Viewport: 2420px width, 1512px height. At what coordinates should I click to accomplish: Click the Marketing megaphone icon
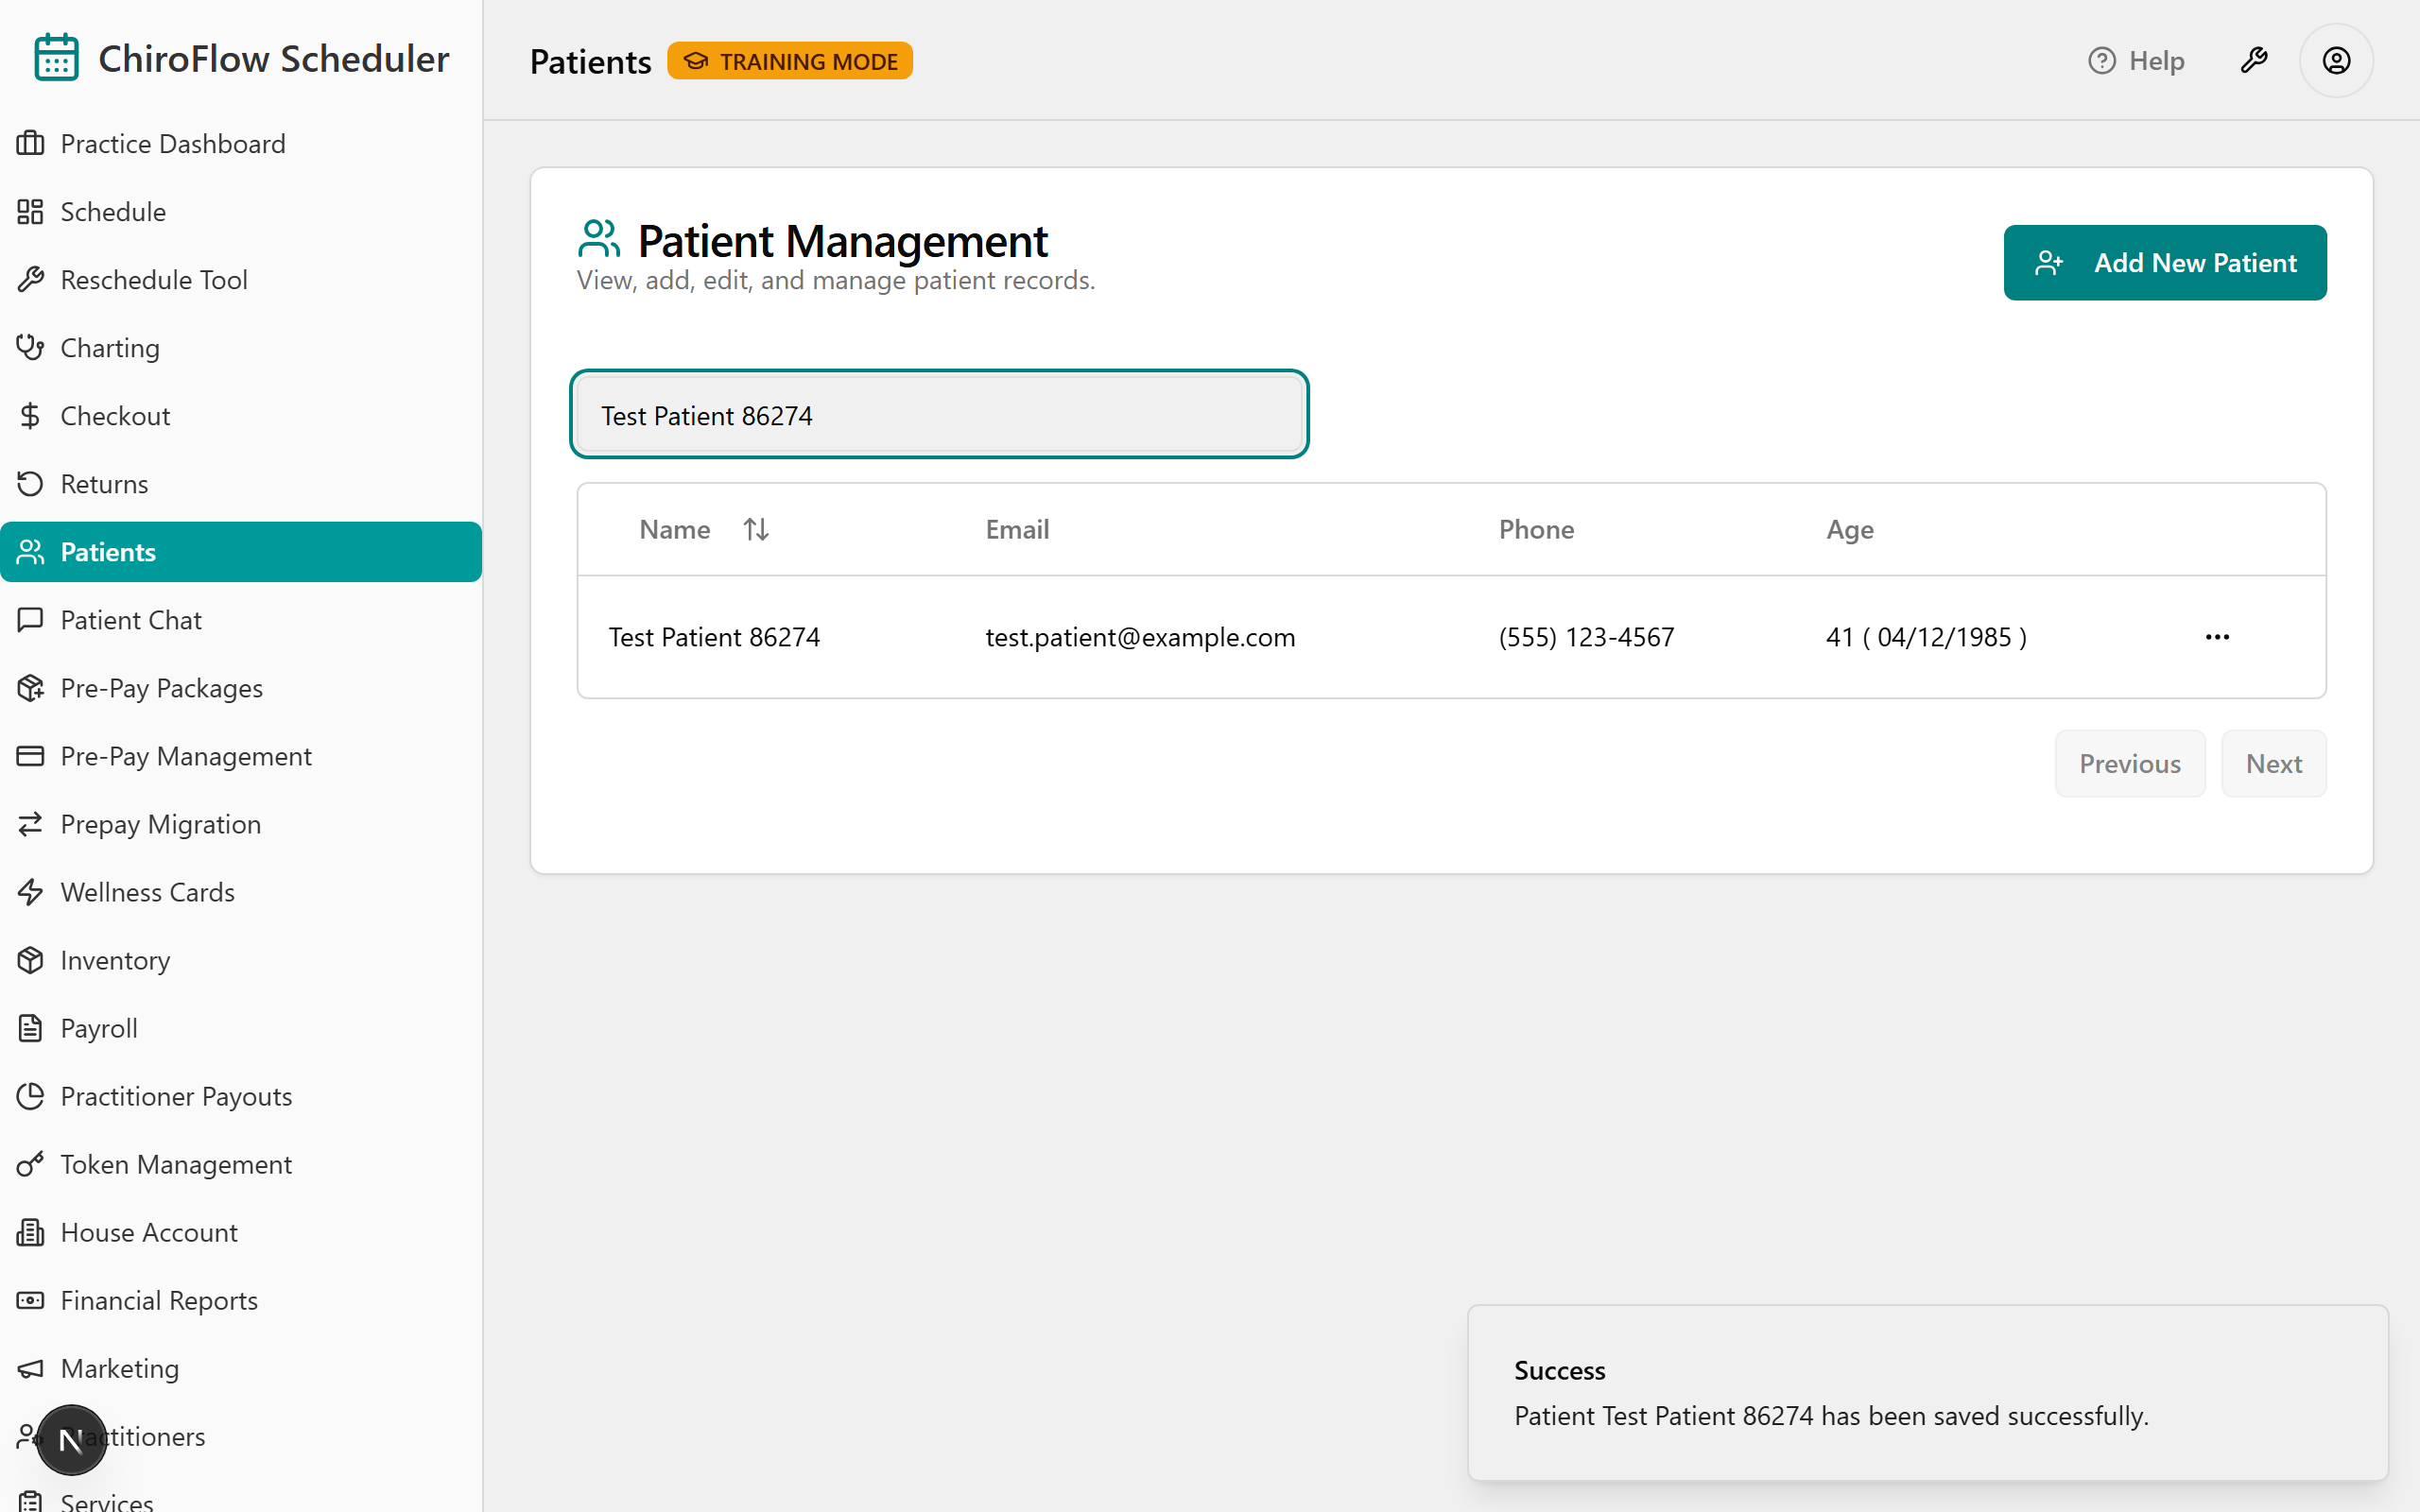point(30,1367)
